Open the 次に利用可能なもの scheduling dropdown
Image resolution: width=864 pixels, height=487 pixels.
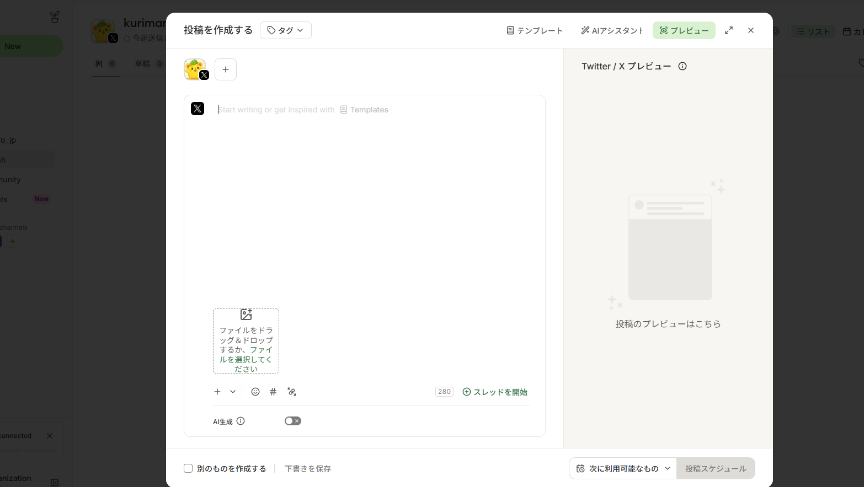tap(623, 468)
